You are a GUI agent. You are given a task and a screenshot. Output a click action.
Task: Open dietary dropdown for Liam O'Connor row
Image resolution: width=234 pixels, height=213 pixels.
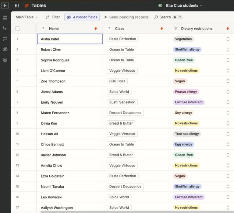coord(228,70)
